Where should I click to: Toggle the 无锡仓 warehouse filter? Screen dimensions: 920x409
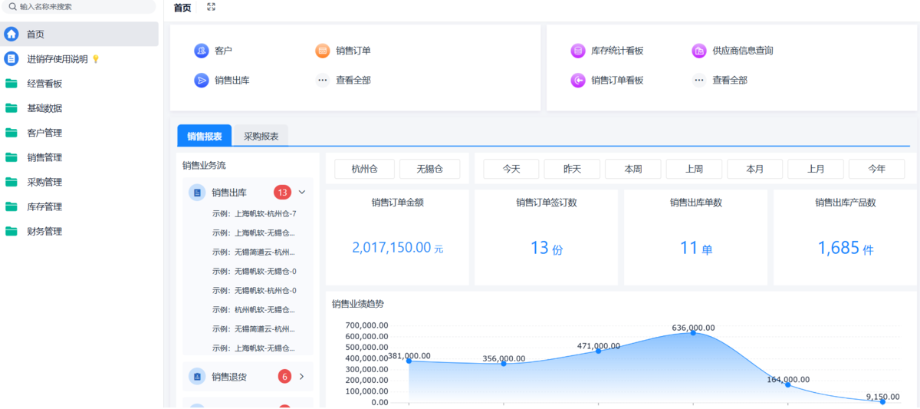coord(430,169)
